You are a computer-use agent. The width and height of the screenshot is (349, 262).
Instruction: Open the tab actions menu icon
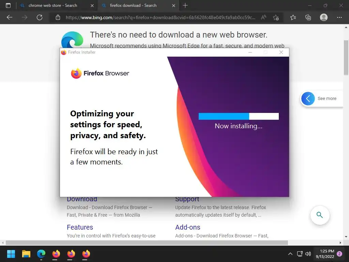8,5
